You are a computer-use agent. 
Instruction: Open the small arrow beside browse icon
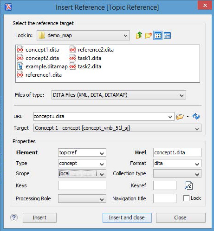[x=188, y=116]
